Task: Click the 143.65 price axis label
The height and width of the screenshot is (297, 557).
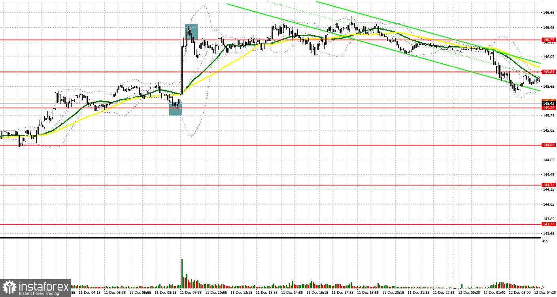Action: (548, 233)
